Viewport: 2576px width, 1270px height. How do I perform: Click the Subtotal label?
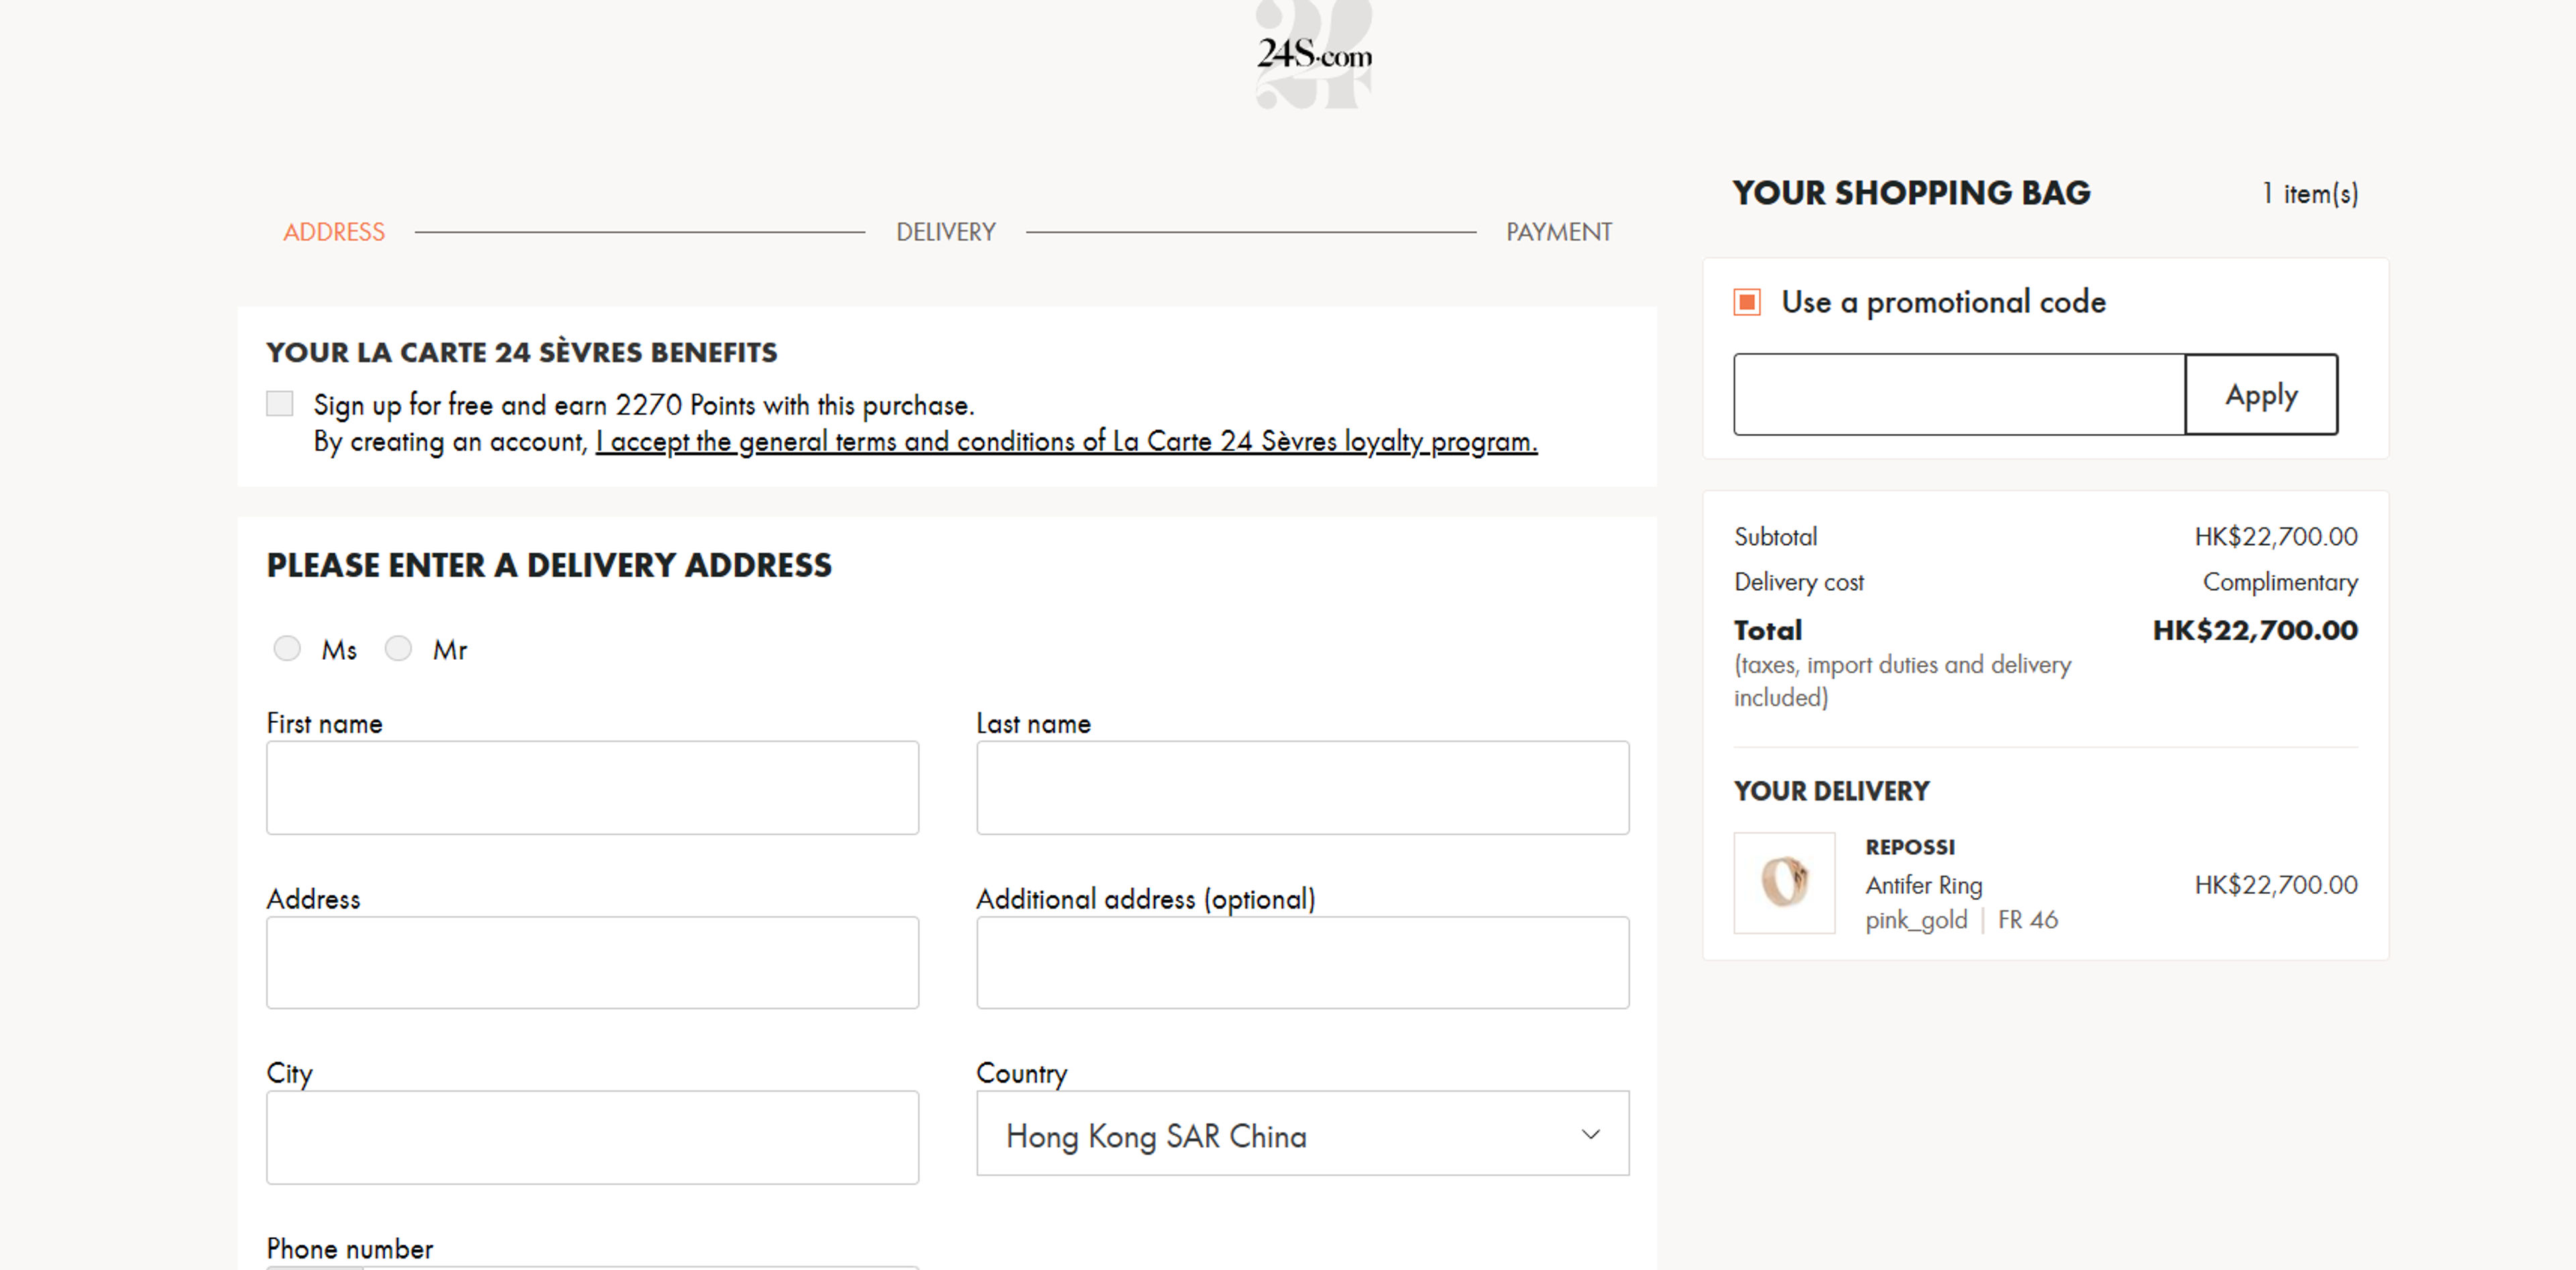[1775, 536]
